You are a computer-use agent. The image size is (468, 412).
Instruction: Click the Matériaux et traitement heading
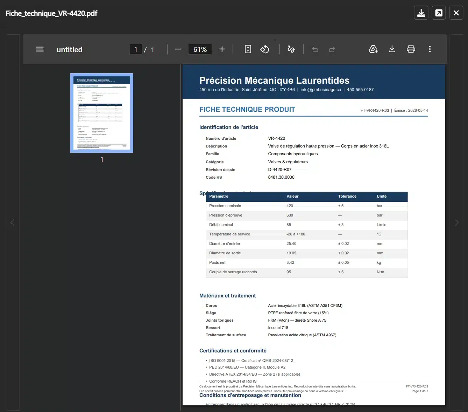tap(227, 296)
